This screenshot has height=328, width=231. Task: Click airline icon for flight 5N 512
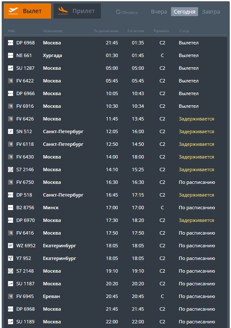pyautogui.click(x=11, y=131)
